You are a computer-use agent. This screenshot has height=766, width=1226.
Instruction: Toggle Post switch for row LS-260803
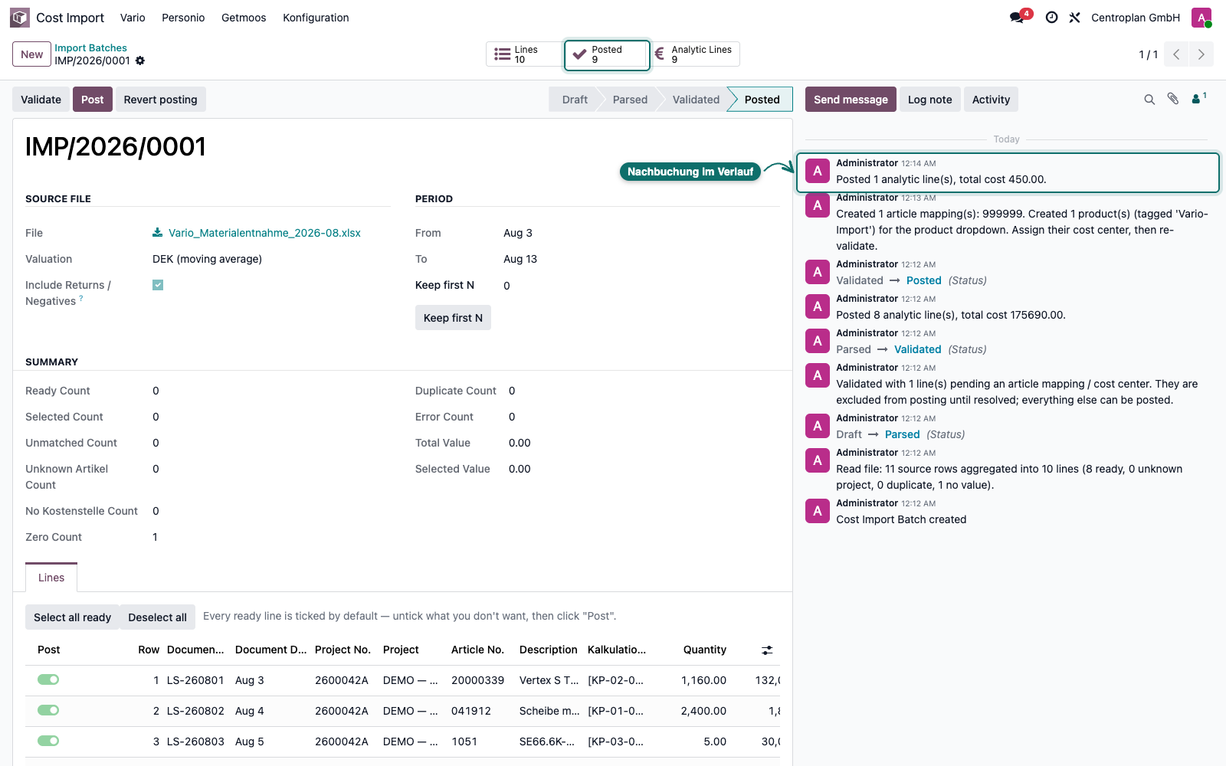point(48,741)
